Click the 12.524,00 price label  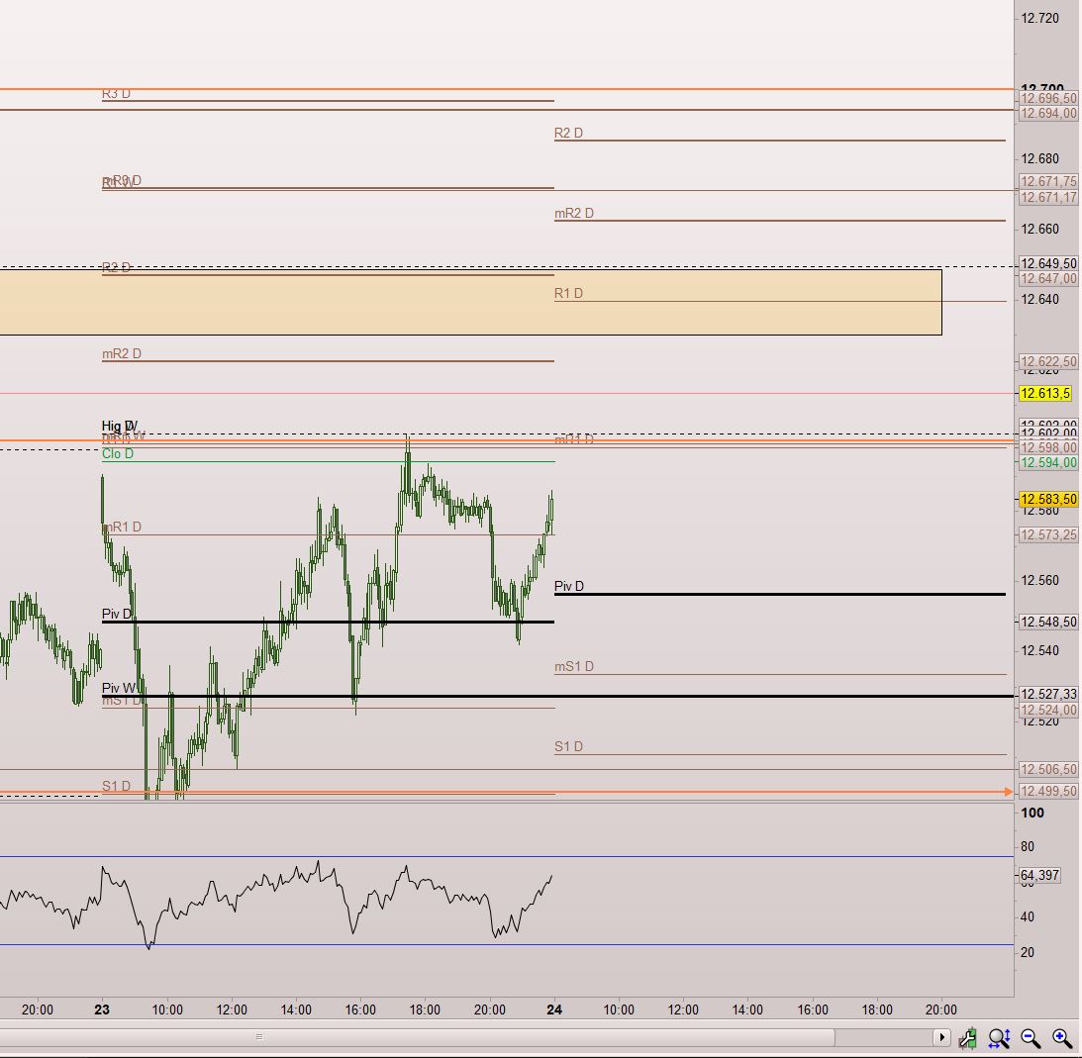[x=1048, y=710]
